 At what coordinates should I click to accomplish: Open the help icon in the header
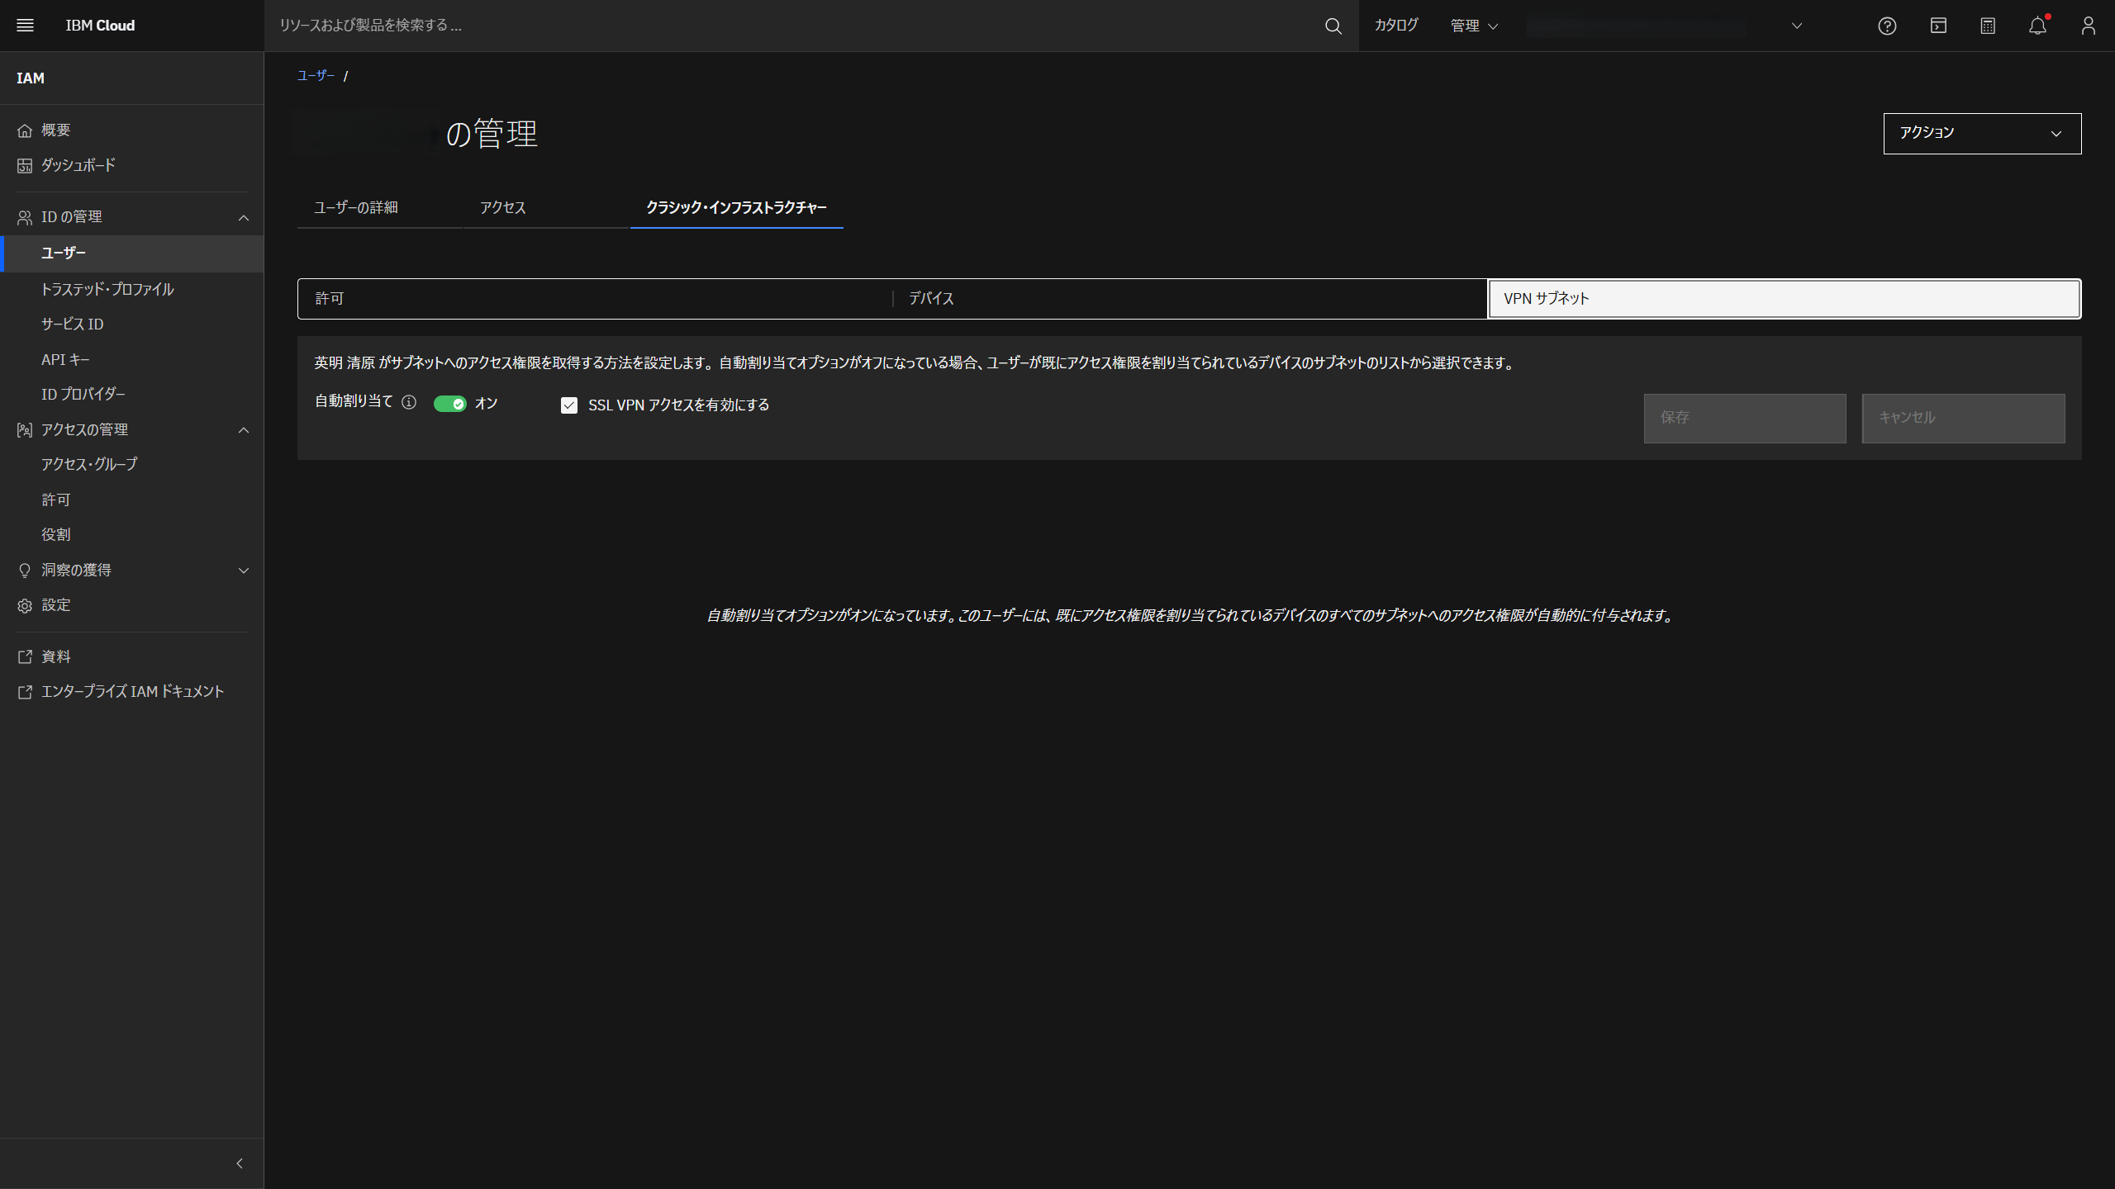[1887, 26]
